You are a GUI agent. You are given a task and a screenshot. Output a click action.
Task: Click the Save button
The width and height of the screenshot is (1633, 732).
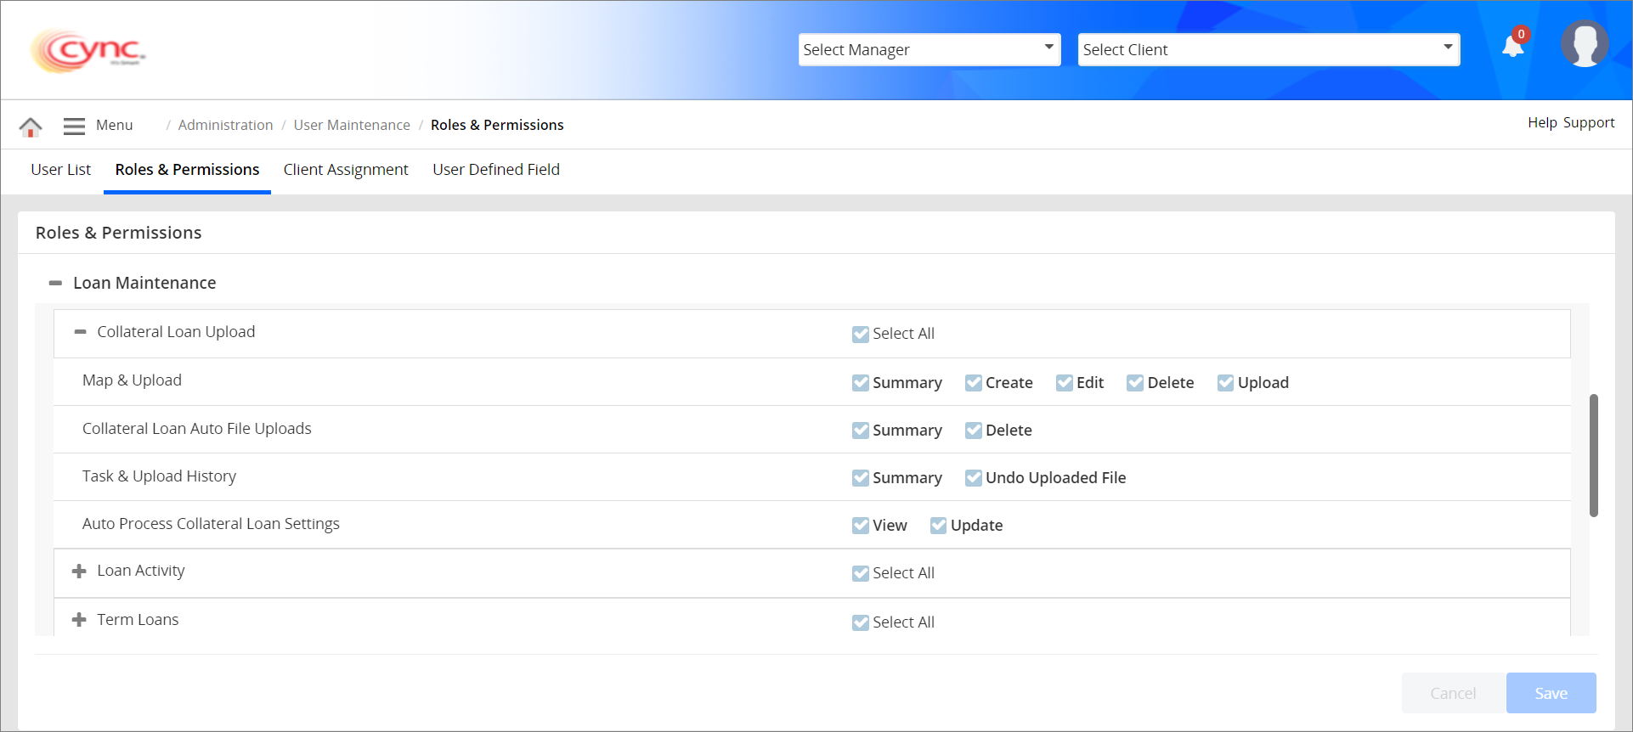tap(1550, 693)
